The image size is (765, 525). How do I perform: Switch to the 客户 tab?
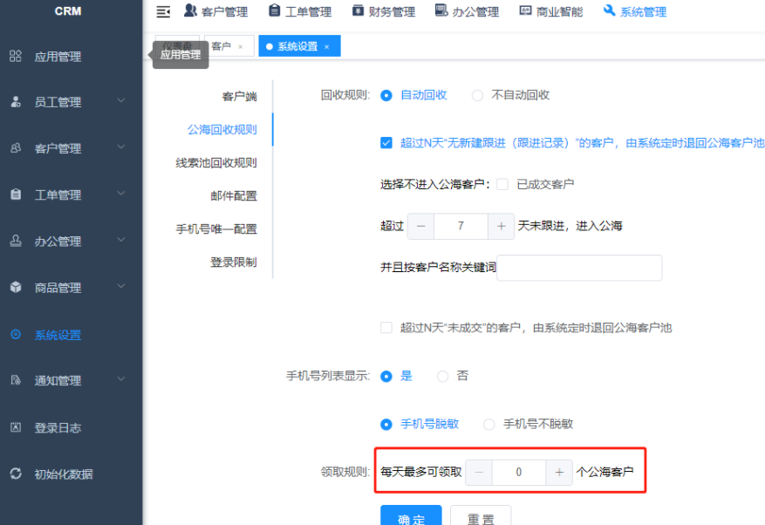220,44
